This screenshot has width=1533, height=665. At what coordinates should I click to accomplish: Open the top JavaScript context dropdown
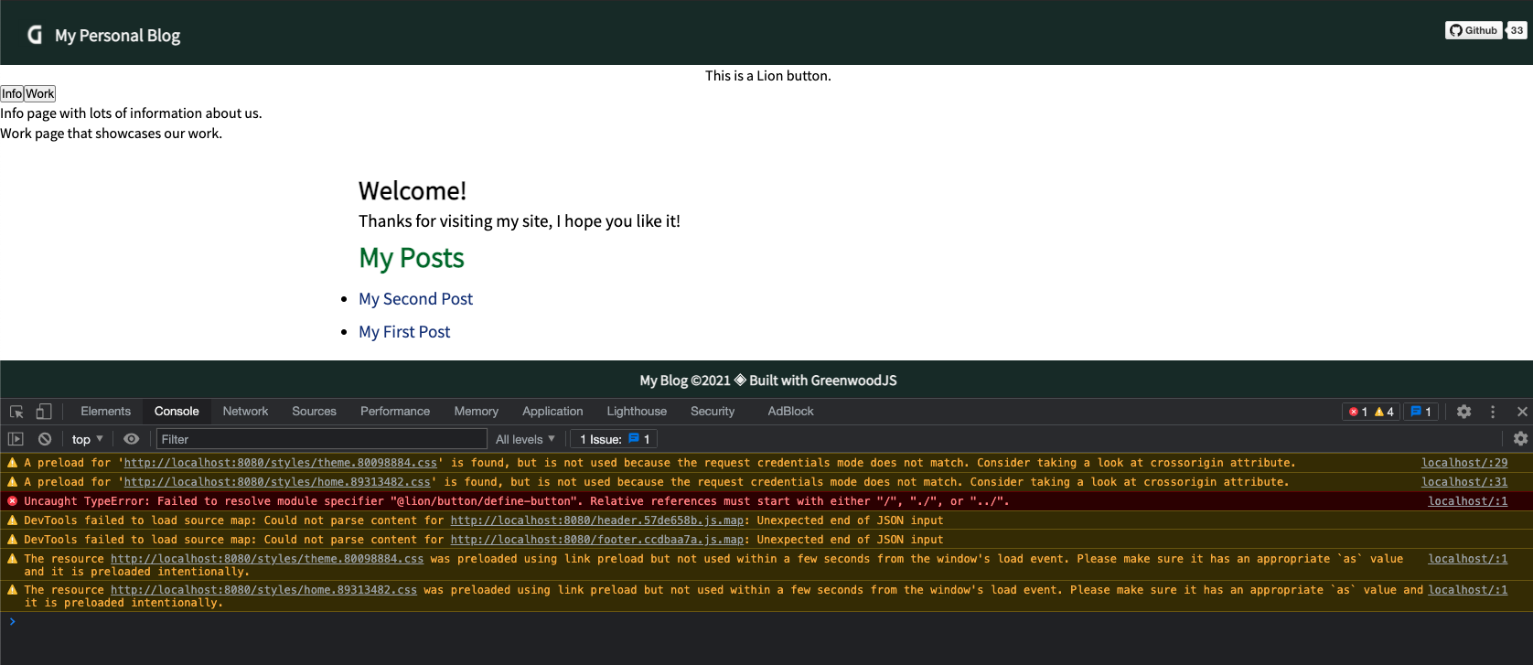pyautogui.click(x=88, y=439)
